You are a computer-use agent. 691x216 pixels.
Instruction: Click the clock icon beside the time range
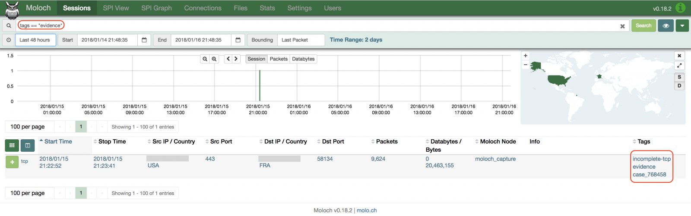point(9,40)
